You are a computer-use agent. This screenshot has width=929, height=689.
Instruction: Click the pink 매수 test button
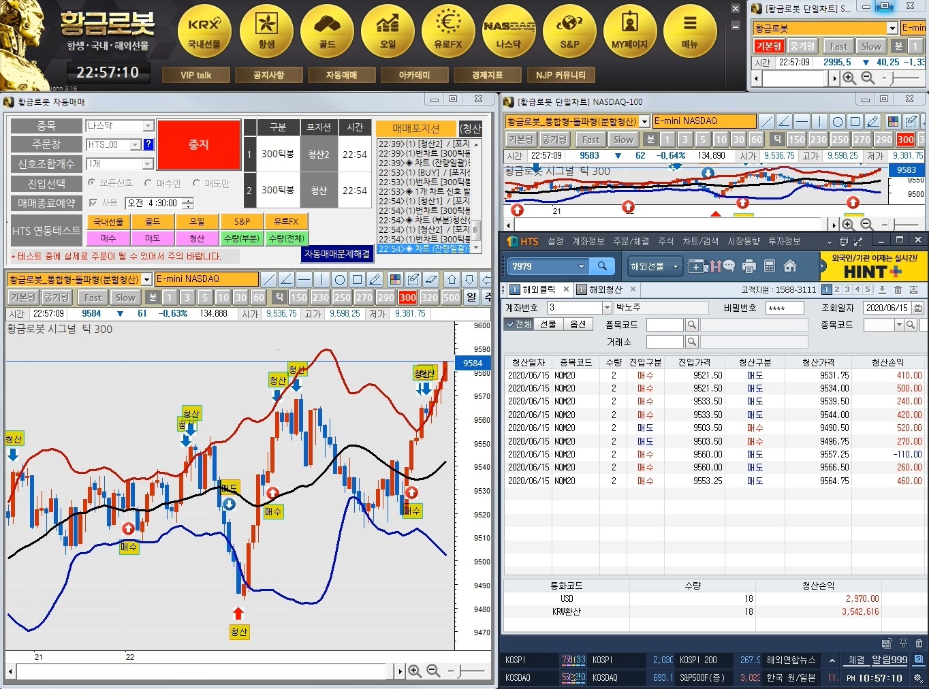(108, 238)
